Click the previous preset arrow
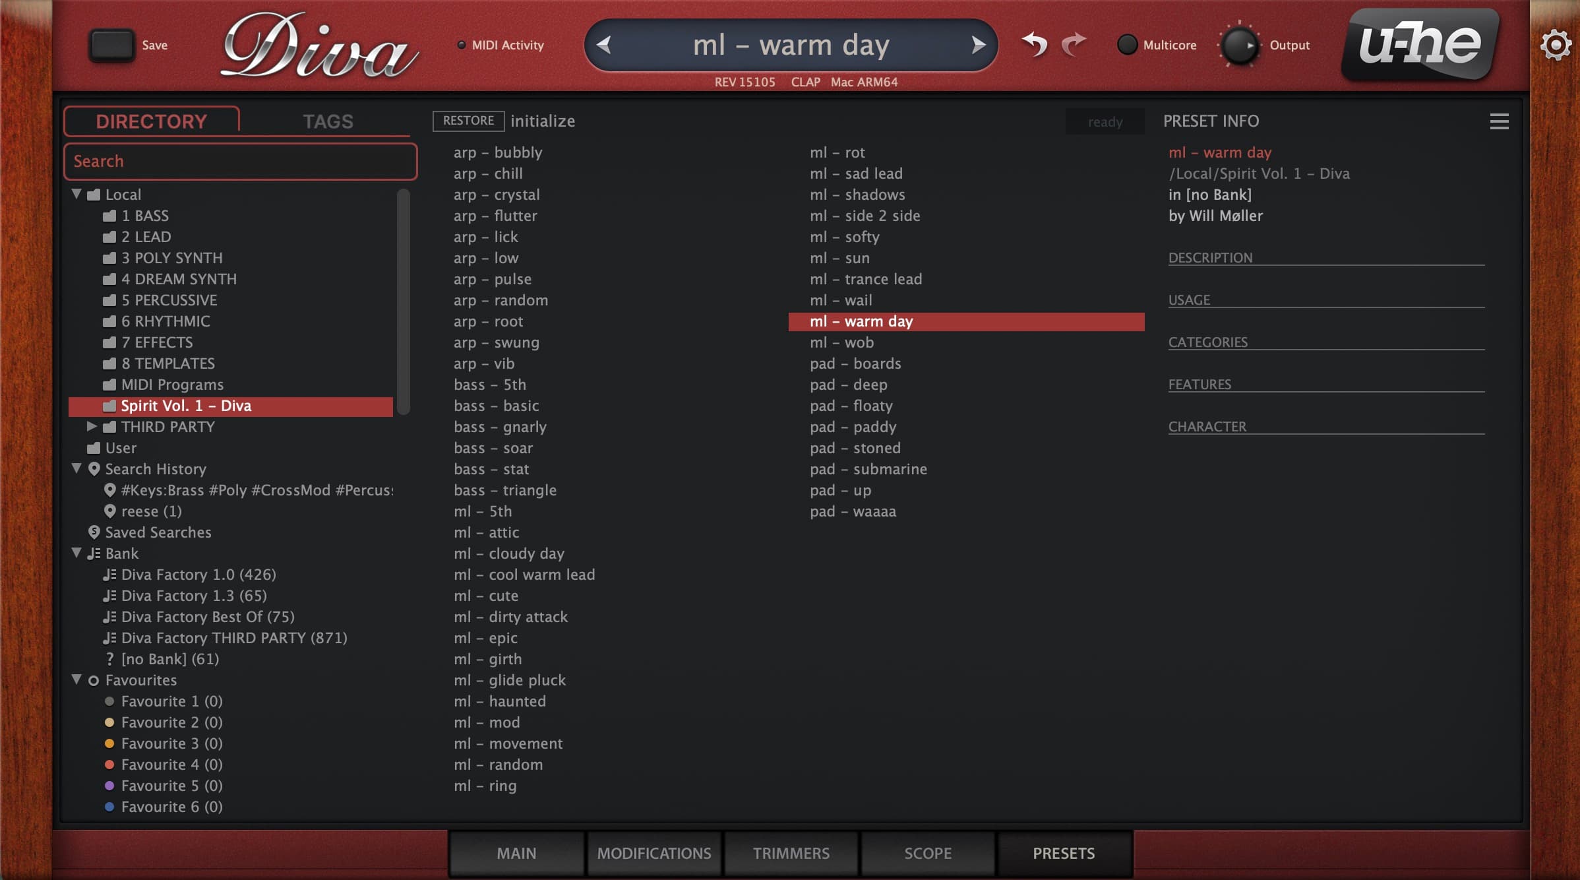The height and width of the screenshot is (880, 1580). 603,45
